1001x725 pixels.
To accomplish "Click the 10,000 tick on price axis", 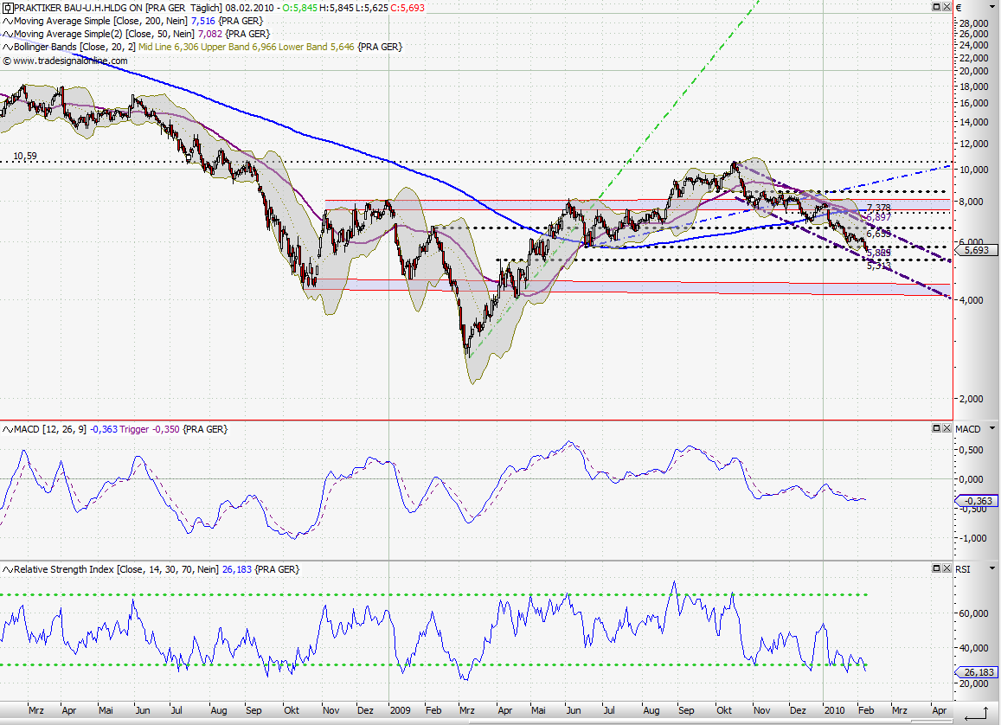I will pos(974,170).
